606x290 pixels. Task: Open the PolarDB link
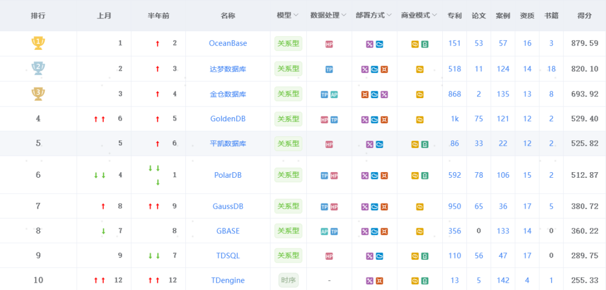click(228, 175)
